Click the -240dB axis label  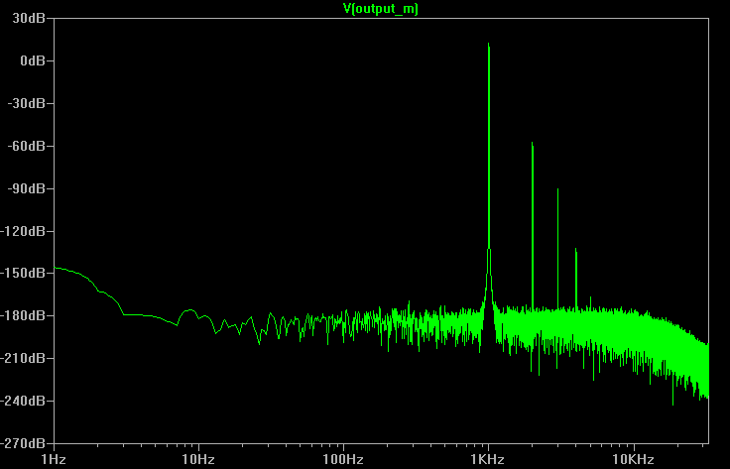coord(23,401)
